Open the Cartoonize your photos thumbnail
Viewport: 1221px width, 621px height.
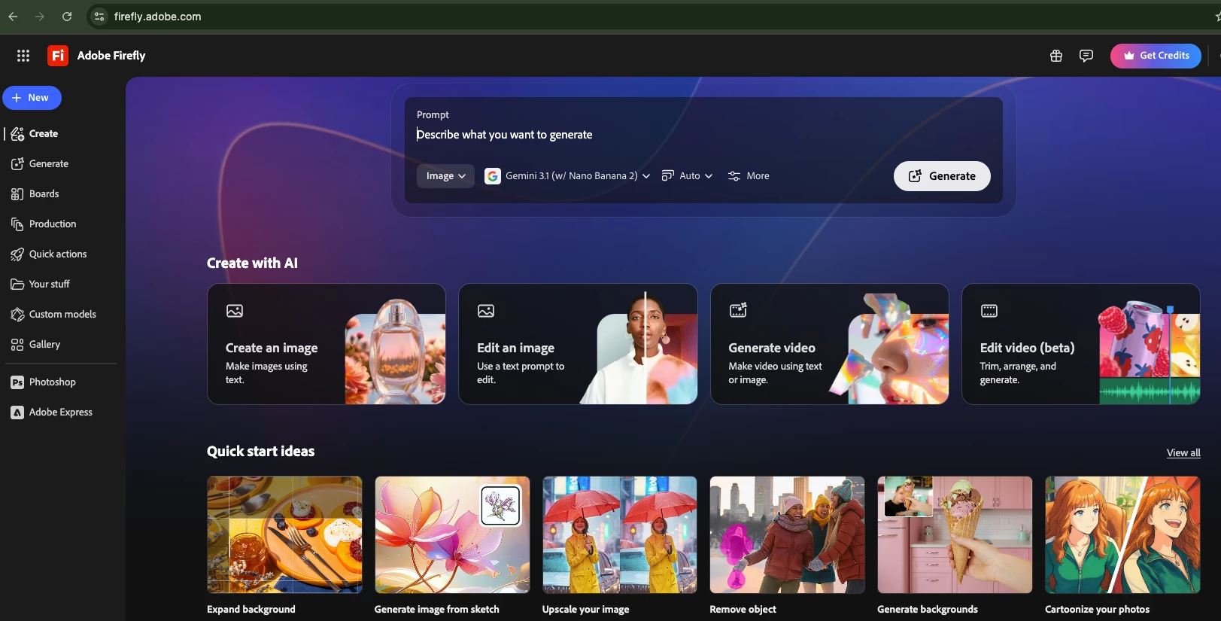(1122, 534)
